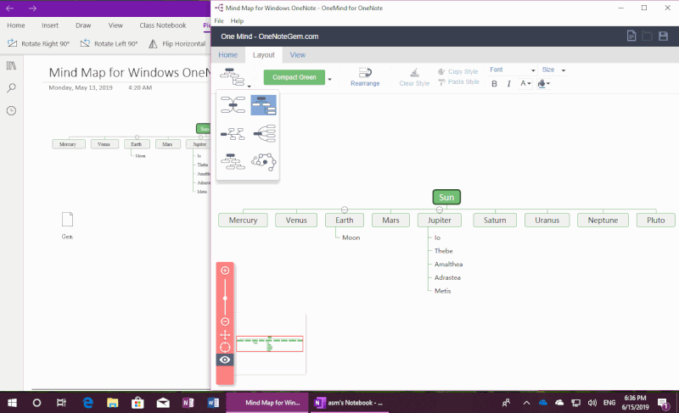This screenshot has height=413, width=679.
Task: Open the Size combo box
Action: 554,70
